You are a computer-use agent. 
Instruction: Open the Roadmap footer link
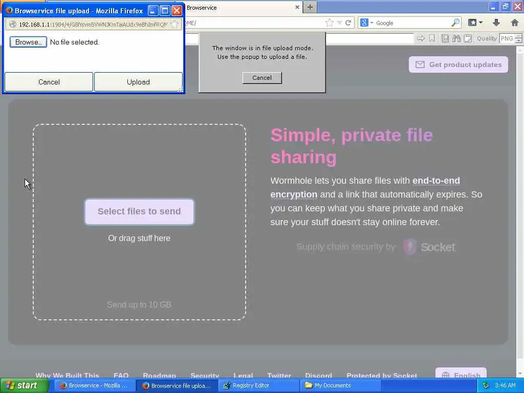coord(160,376)
